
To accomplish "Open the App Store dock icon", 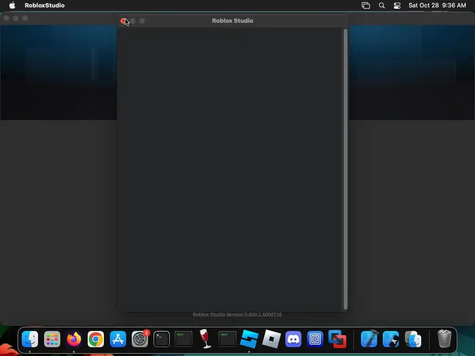I will 118,339.
